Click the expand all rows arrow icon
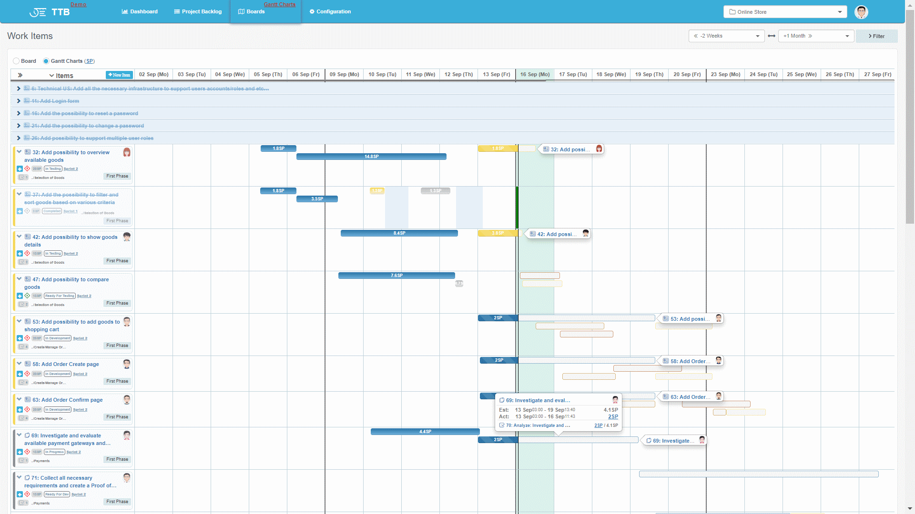Screen dimensions: 915x514 pyautogui.click(x=20, y=75)
